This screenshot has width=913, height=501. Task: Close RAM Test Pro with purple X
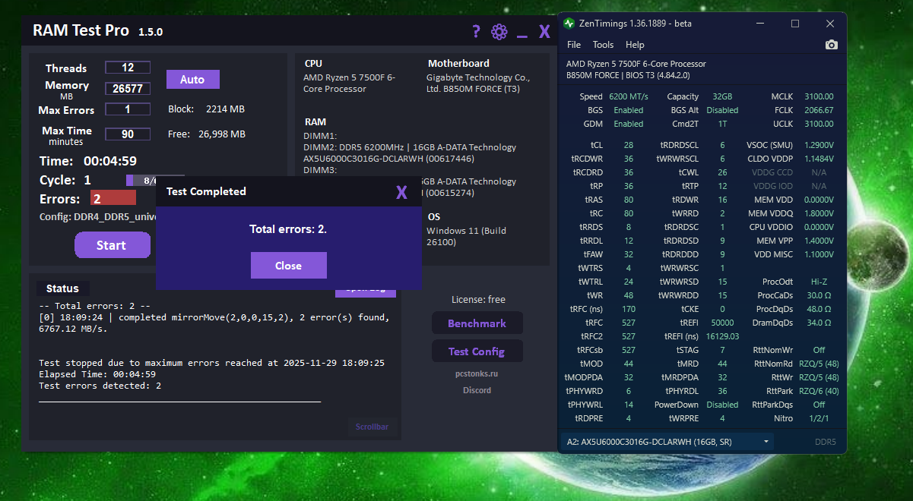(544, 31)
